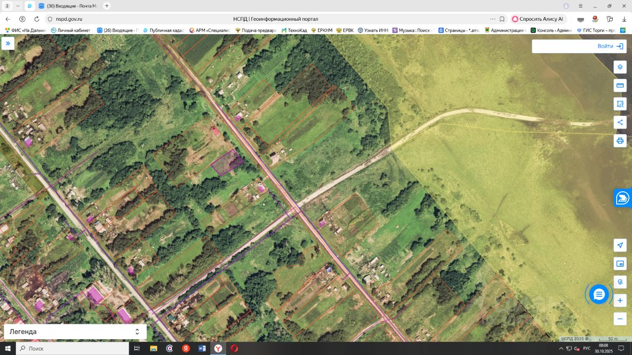Print the map
Viewport: 632px width, 355px height.
tap(620, 141)
